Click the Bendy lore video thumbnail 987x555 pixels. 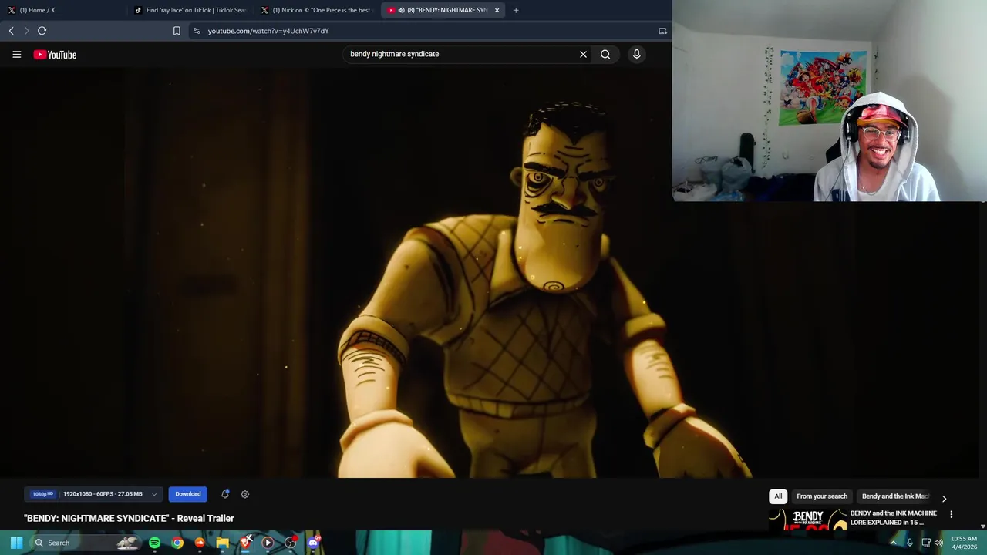[x=807, y=520]
